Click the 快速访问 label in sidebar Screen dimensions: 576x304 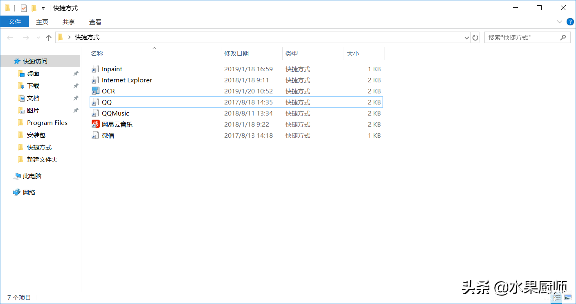point(35,61)
